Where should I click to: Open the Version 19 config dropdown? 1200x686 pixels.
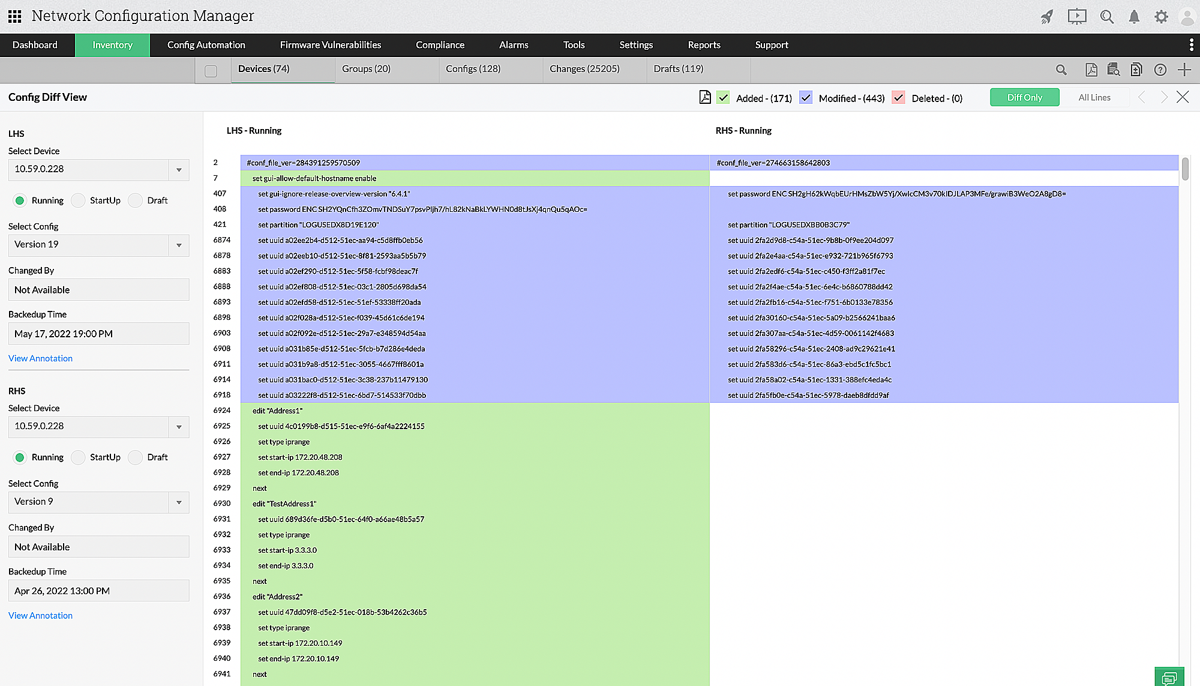179,245
